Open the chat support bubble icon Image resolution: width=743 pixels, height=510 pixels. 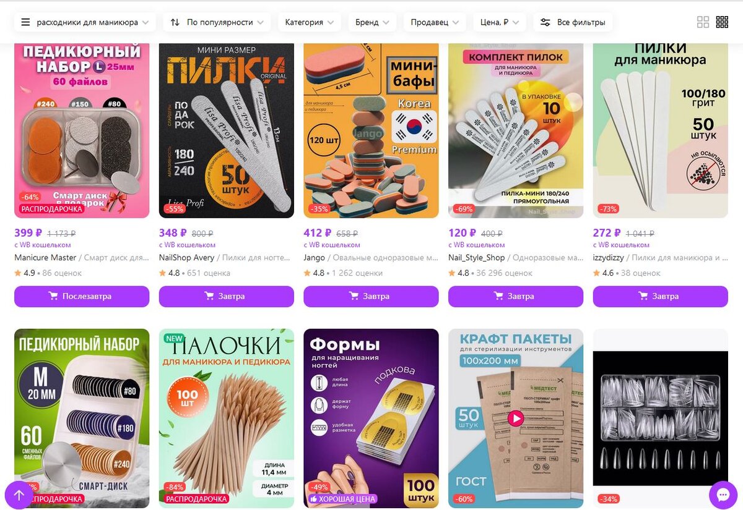[x=723, y=495]
